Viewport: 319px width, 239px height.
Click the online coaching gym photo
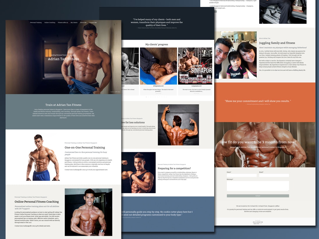(x=88, y=212)
